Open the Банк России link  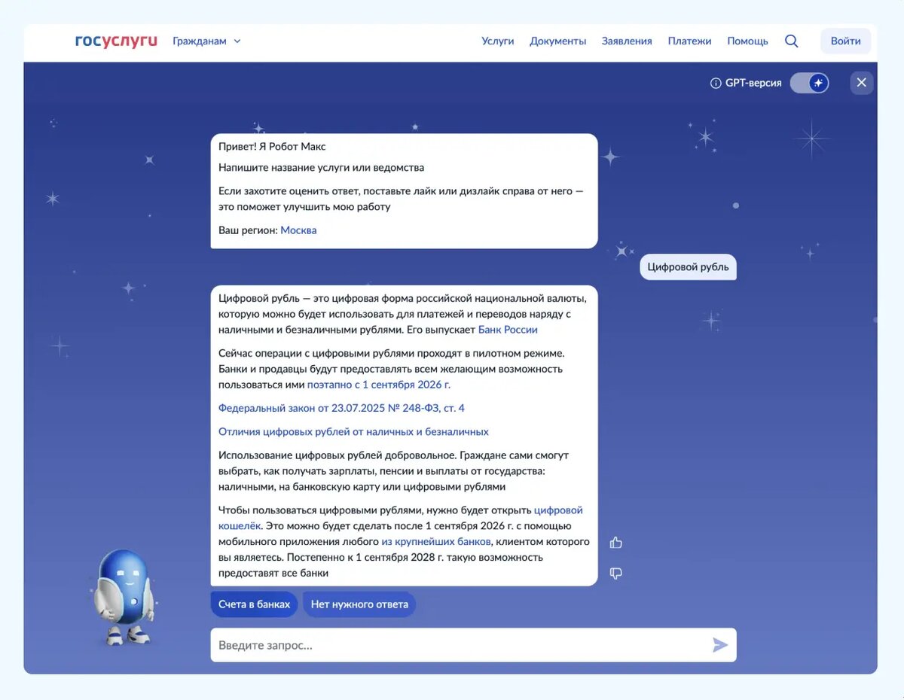point(508,330)
